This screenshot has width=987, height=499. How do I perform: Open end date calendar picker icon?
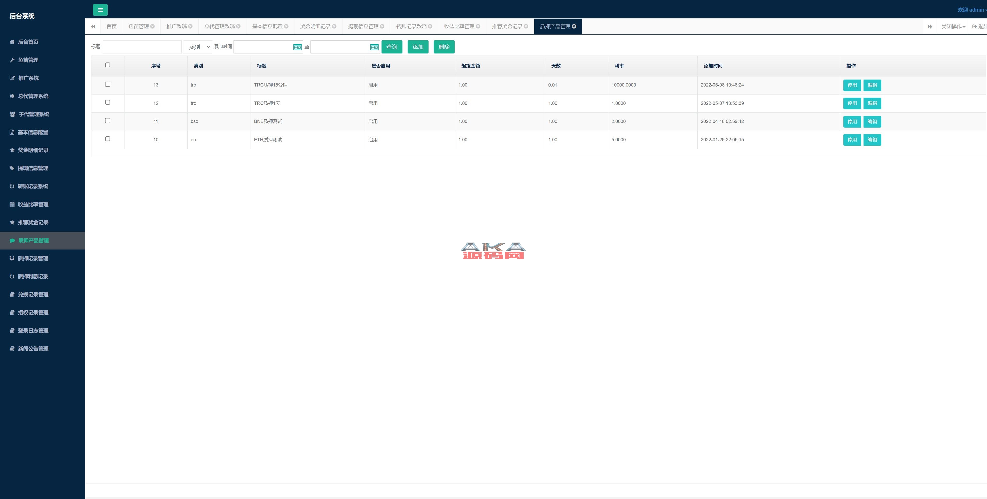374,47
